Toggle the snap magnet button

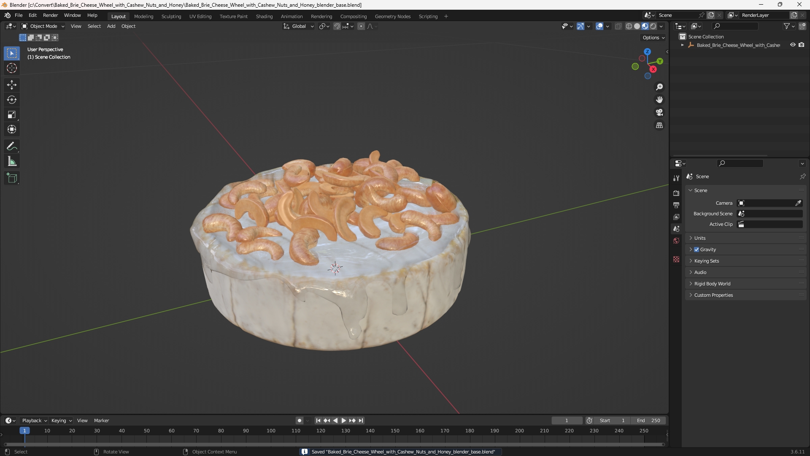click(337, 26)
